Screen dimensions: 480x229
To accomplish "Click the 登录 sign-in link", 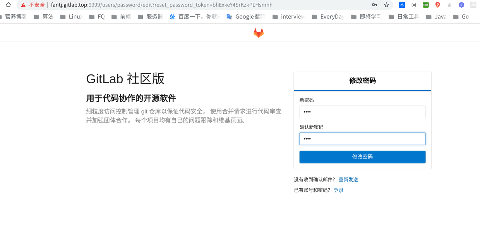I will coord(339,190).
